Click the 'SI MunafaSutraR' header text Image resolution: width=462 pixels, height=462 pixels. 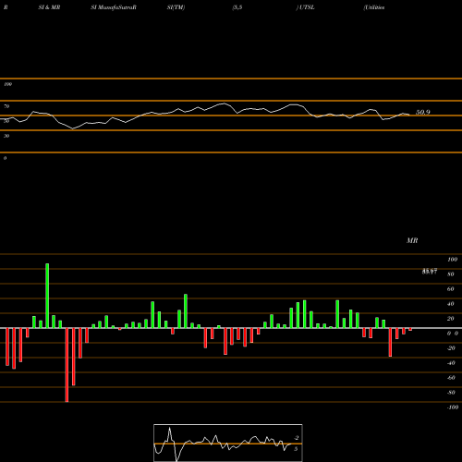[x=114, y=7]
